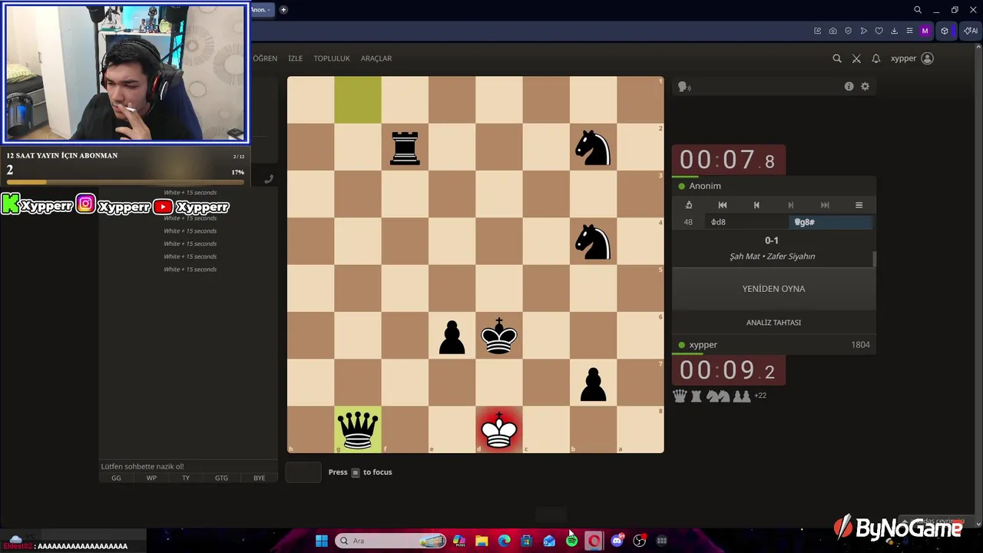This screenshot has width=983, height=553.
Task: Click the taskbar Ara search box
Action: (392, 541)
